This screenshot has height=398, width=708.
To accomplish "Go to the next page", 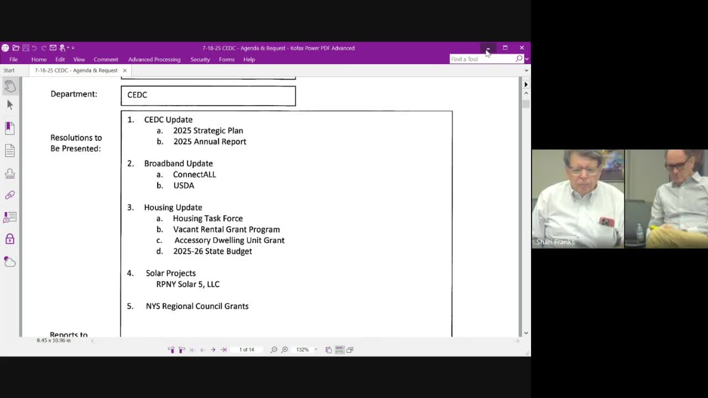I will (x=213, y=350).
